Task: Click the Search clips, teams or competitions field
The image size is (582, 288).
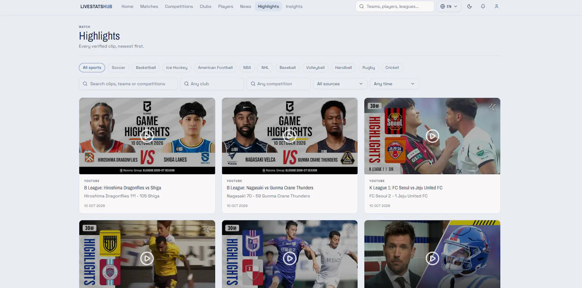Action: pos(128,84)
